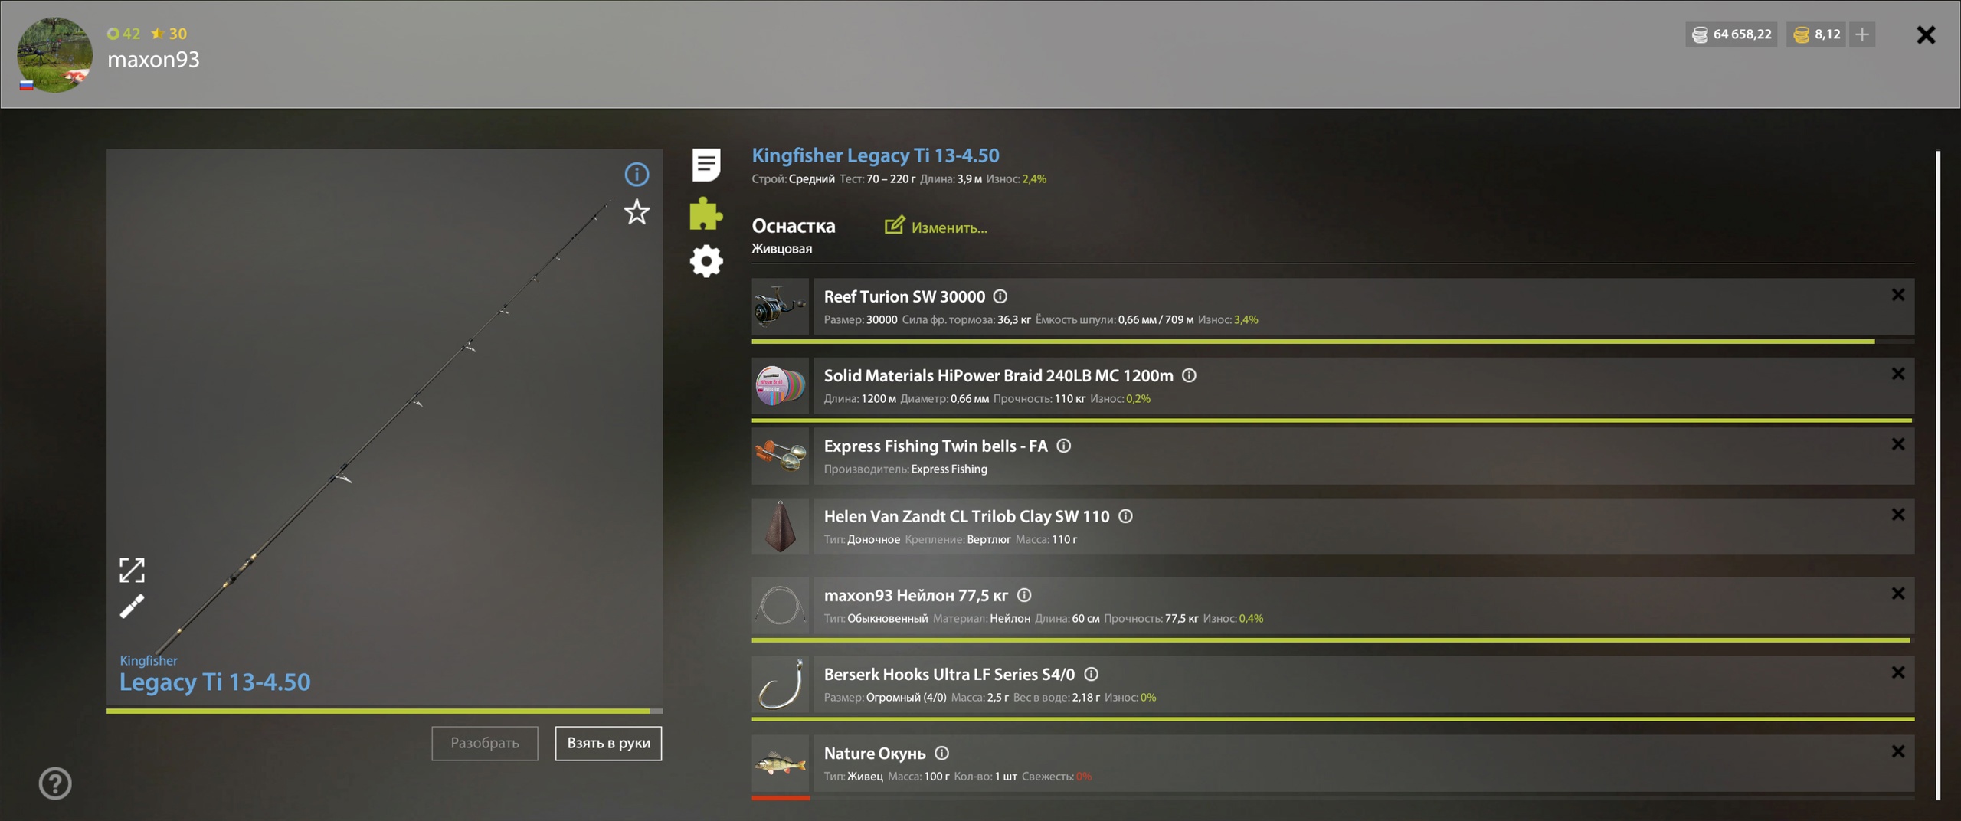
Task: Toggle favorite star for Legacy Ti rod
Action: pos(637,212)
